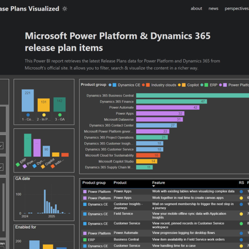The image size is (249, 249).
Task: Sort table by Product column header
Action: [120, 183]
